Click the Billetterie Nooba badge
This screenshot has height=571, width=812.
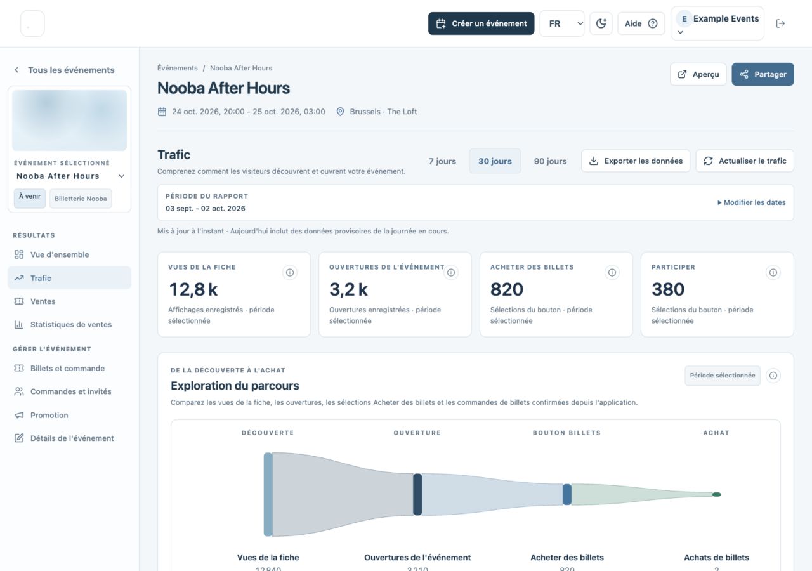[81, 199]
